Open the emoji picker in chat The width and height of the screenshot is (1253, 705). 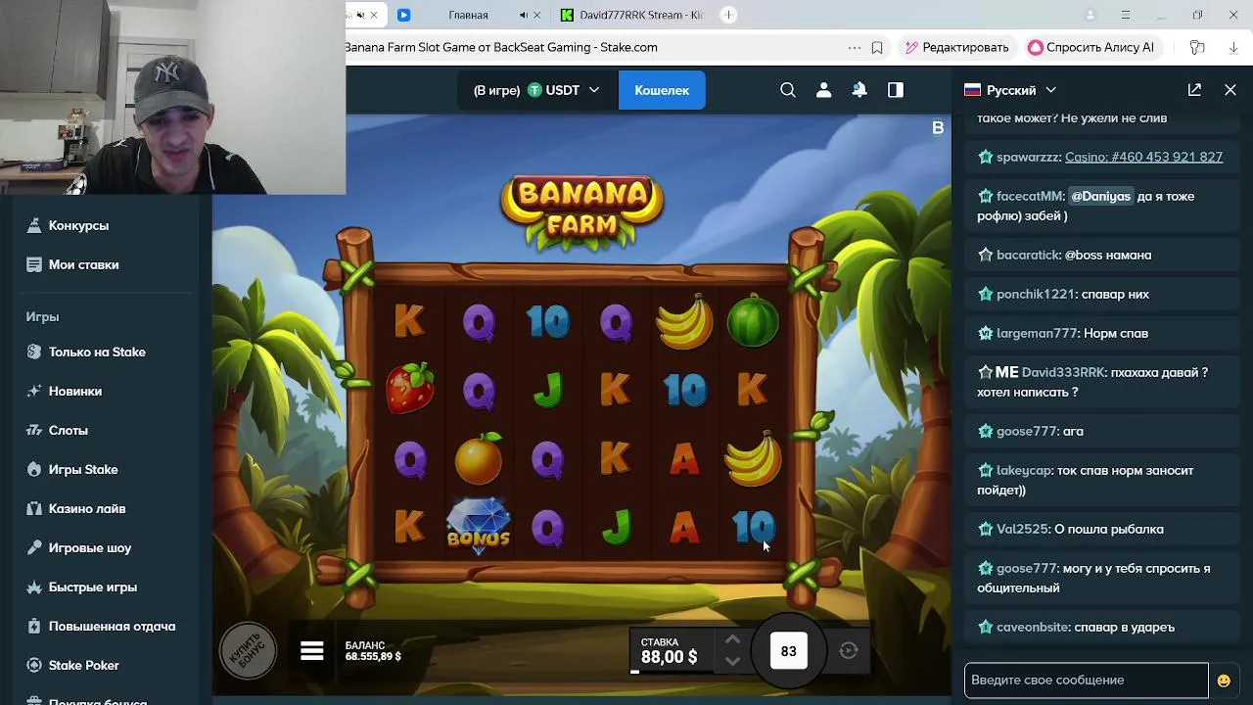pos(1224,681)
